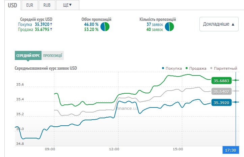The width and height of the screenshot is (244, 157).
Task: Click the green 35.6883 value badge
Action: 222,81
